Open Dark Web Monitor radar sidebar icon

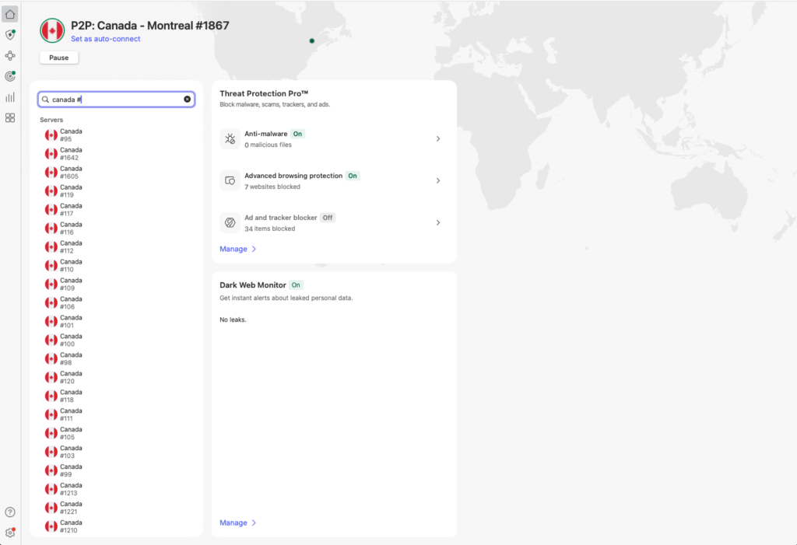[9, 76]
